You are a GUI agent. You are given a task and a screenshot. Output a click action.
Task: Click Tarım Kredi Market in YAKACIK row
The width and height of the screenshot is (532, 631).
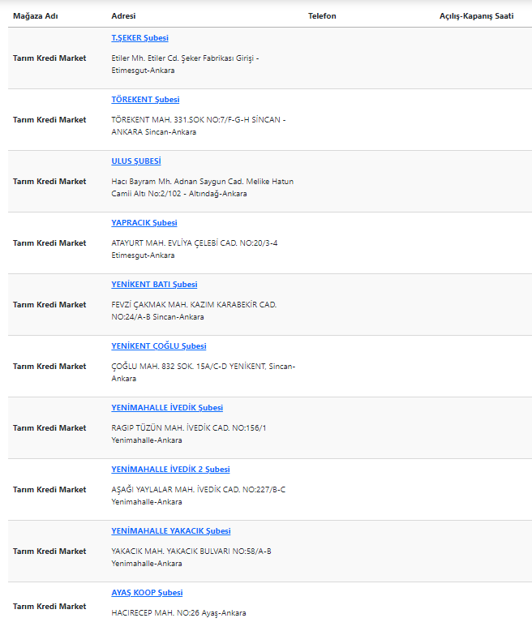coord(49,551)
